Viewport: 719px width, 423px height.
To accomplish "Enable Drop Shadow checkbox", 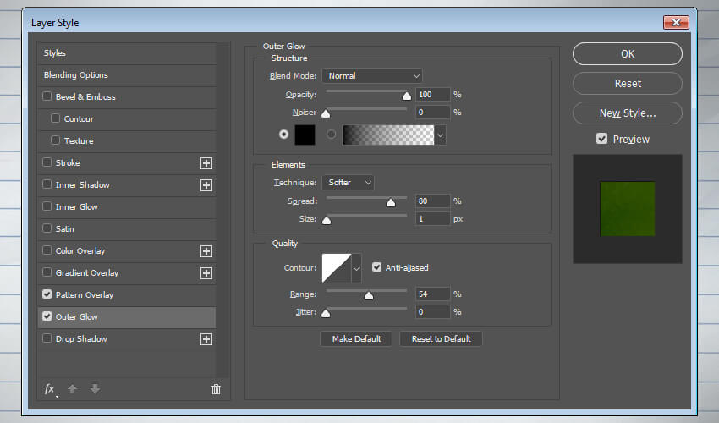I will tap(47, 338).
